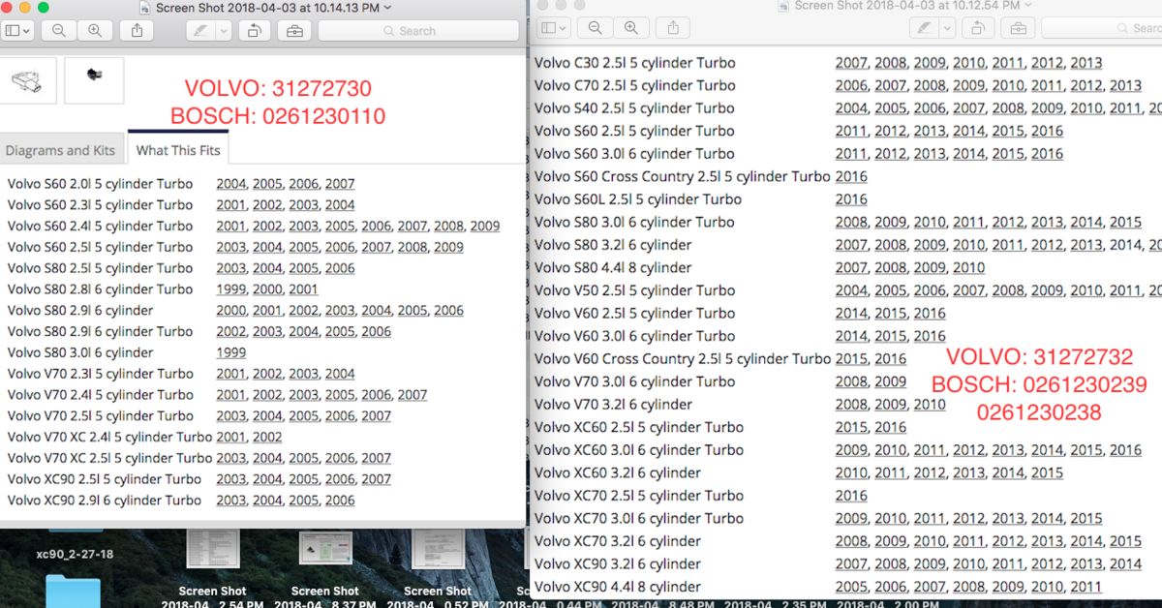Open the Markup toolbar via the toolbox icon

293,30
